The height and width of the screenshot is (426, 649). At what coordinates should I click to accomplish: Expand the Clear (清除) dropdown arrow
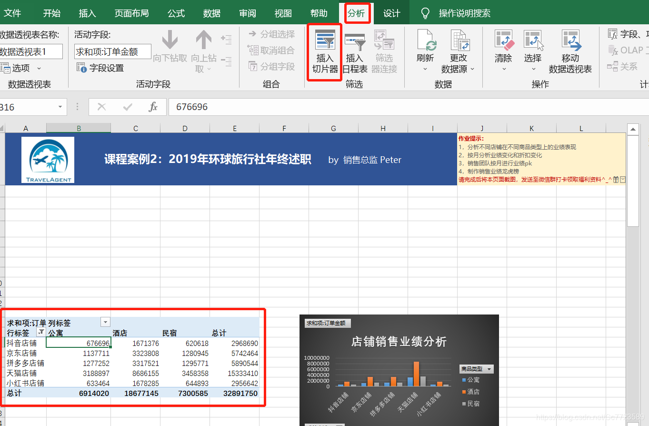coord(504,70)
